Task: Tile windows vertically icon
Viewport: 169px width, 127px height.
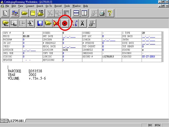Action: [x=84, y=13]
